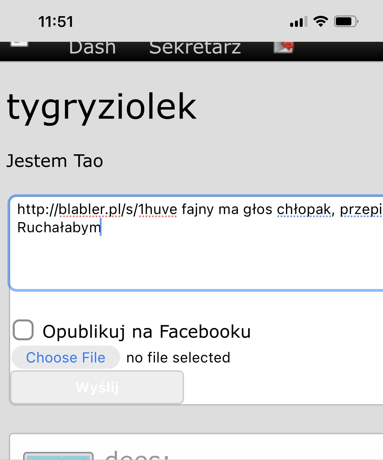This screenshot has height=460, width=383.
Task: Open the avatar thumbnail in the post below
Action: (x=59, y=456)
